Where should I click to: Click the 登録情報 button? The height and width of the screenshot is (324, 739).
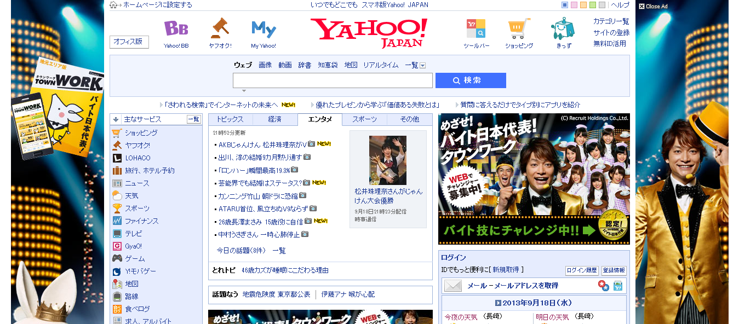click(614, 270)
